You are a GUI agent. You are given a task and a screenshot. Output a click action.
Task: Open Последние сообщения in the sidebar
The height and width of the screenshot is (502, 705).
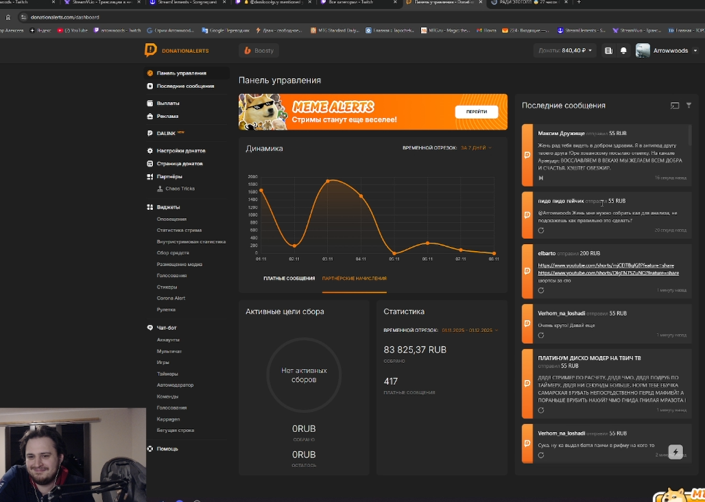coord(185,86)
